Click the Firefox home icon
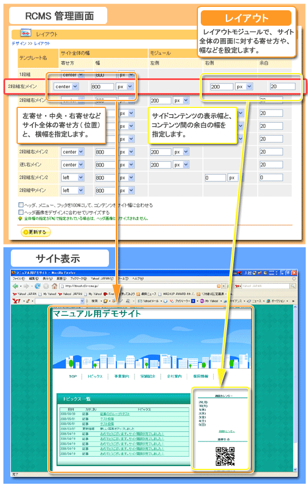Image resolution: width=308 pixels, height=490 pixels. 54,286
